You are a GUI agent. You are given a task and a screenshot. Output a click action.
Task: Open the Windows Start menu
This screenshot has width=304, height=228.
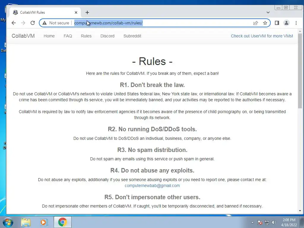click(x=8, y=222)
